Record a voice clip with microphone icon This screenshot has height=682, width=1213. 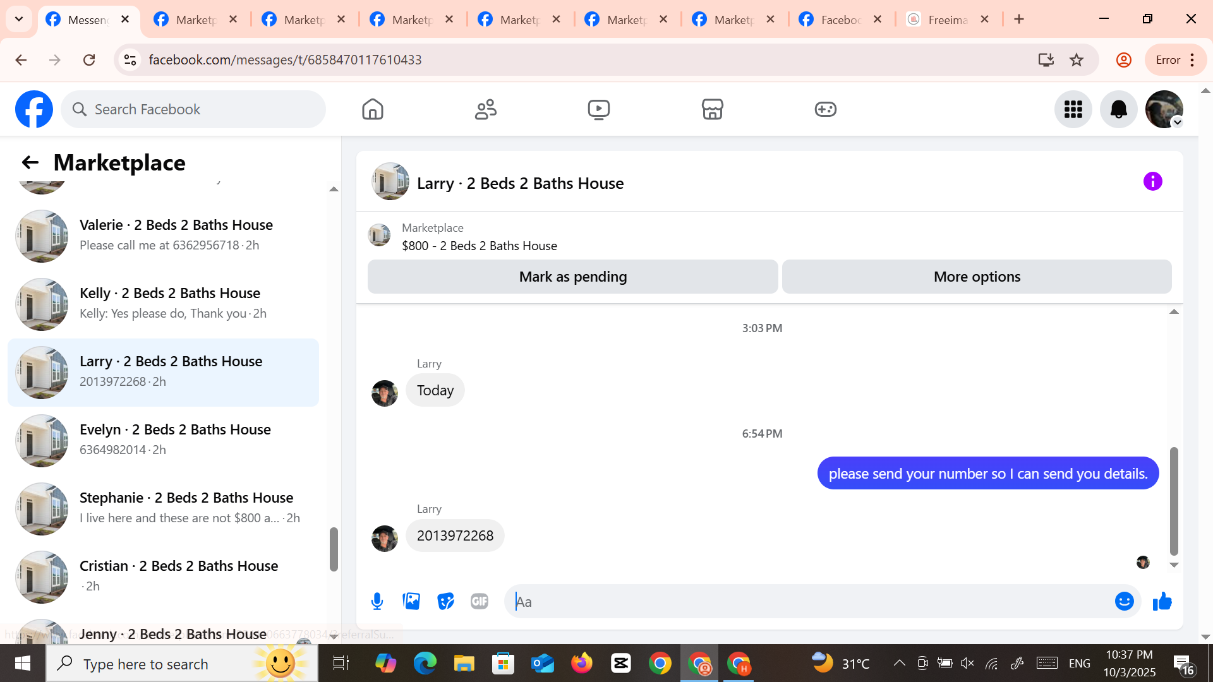[377, 601]
